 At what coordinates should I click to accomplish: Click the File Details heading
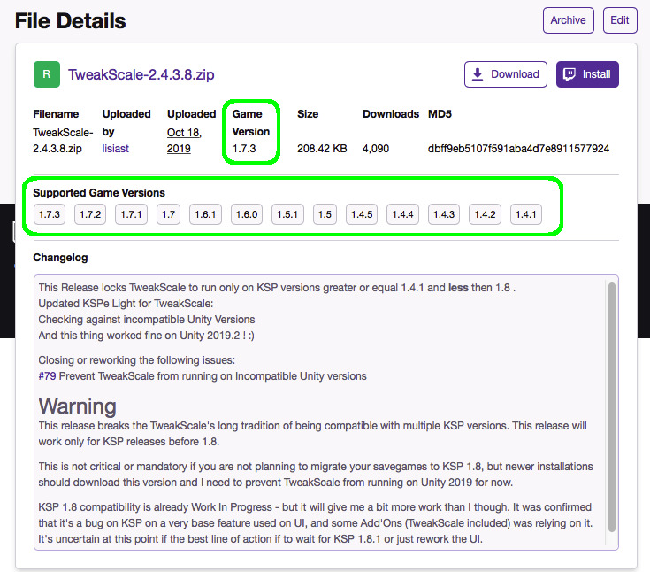70,20
